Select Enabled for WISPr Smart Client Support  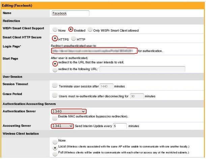(x=71, y=29)
